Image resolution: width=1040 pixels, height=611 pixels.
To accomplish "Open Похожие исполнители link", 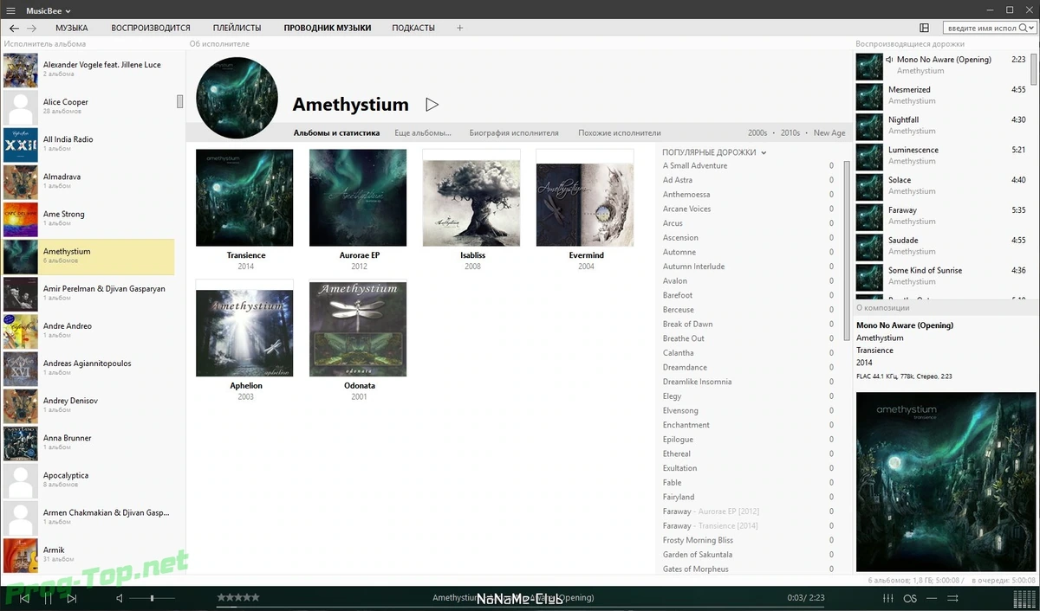I will pos(620,133).
